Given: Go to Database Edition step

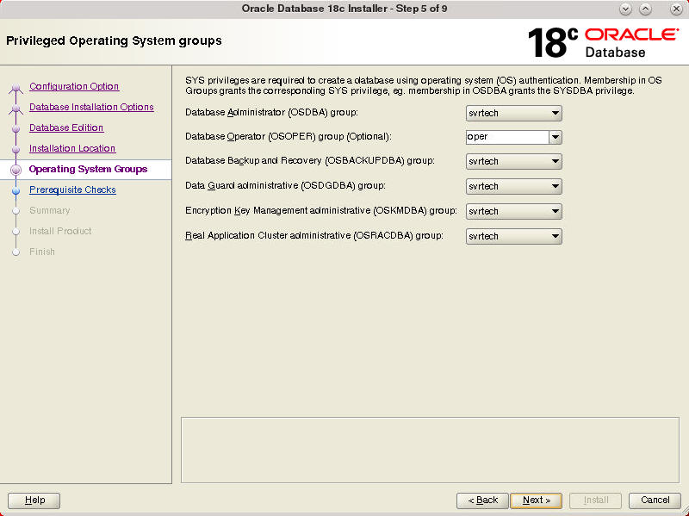Looking at the screenshot, I should click(66, 127).
